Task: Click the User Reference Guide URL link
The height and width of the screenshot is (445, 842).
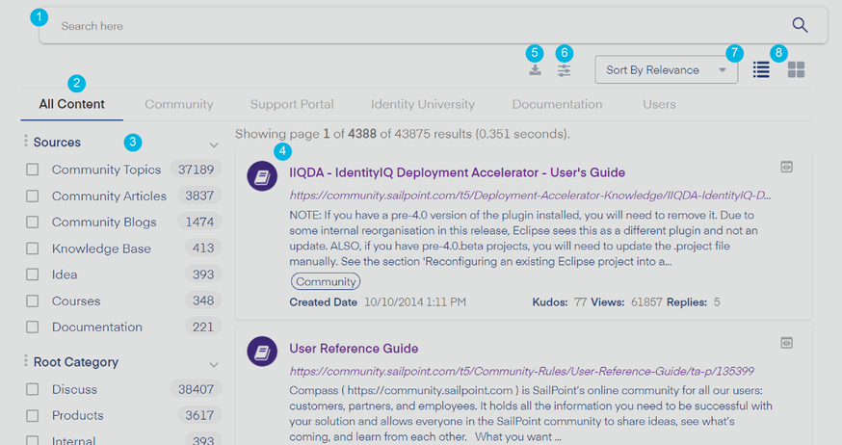Action: click(x=521, y=370)
